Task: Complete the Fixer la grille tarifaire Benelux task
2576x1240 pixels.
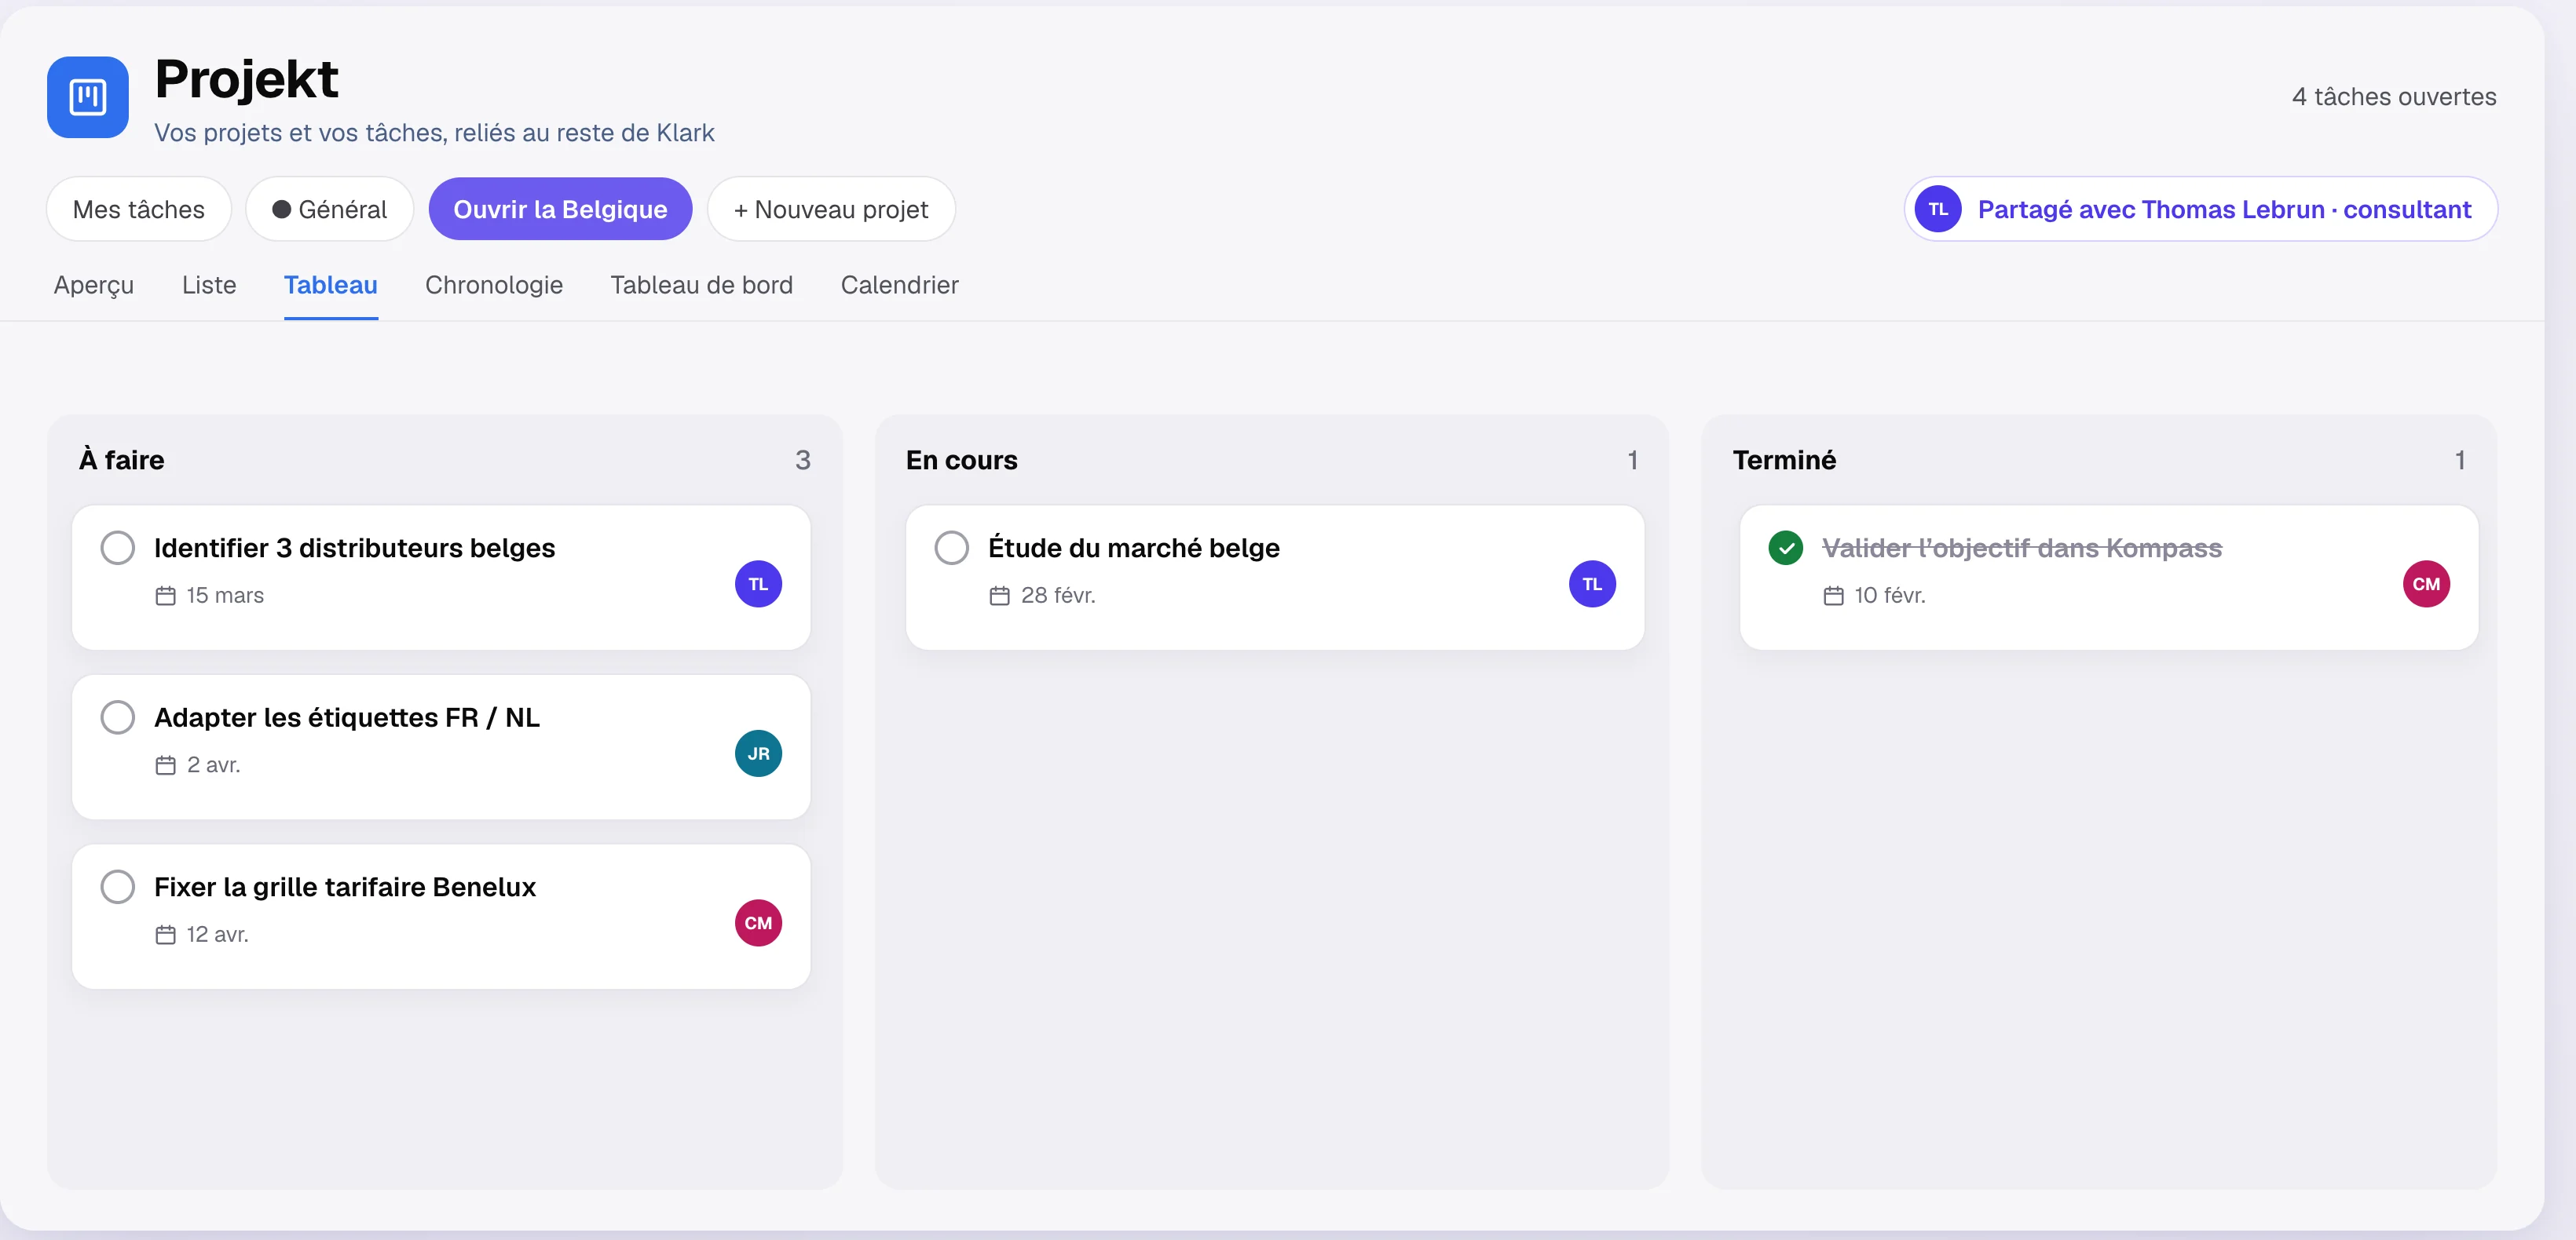Action: coord(118,888)
